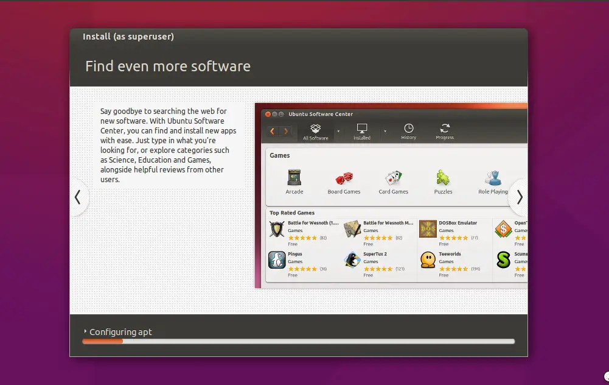
Task: Open the Card Games category
Action: (x=394, y=182)
